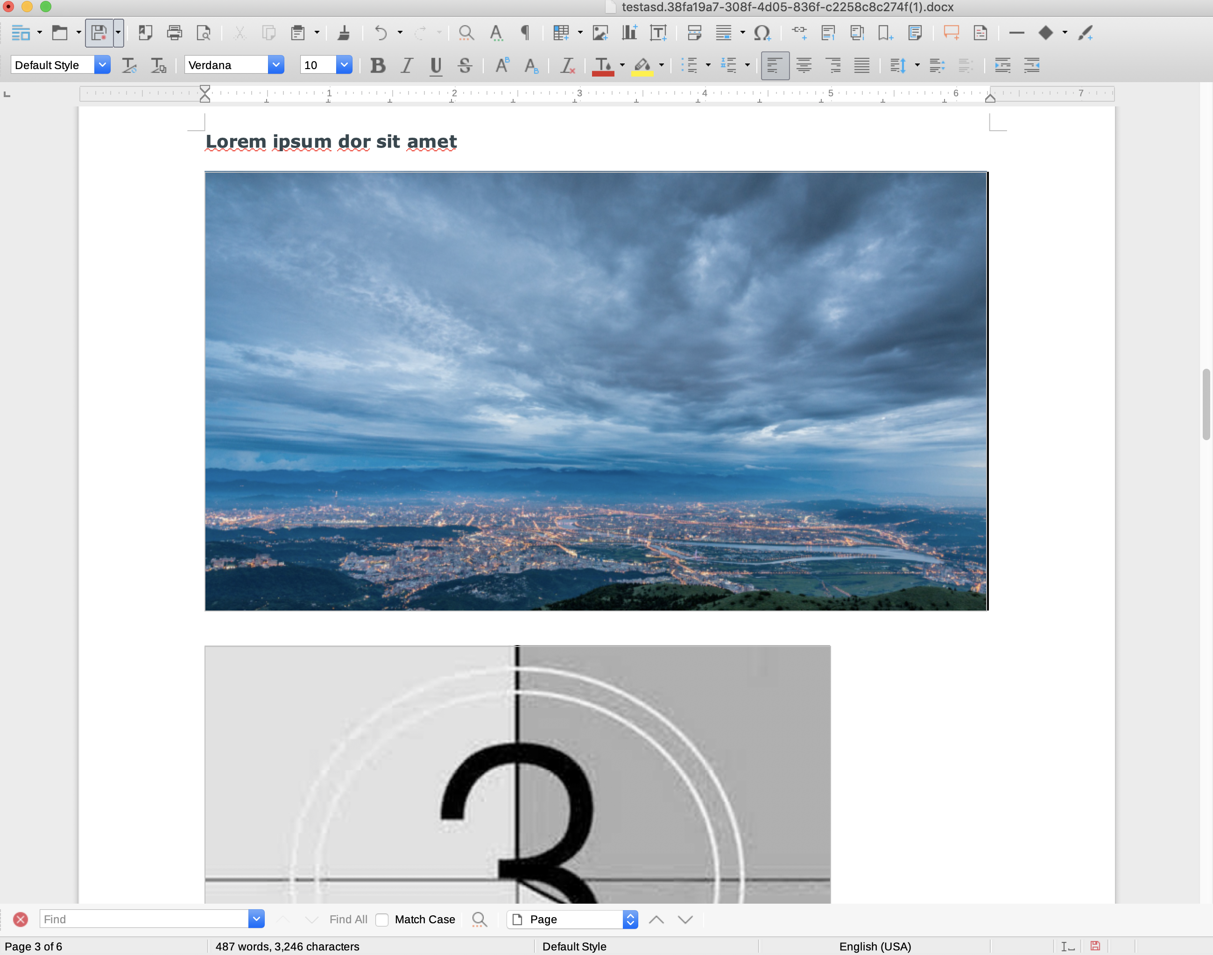
Task: Open Find and Replace from Find bar
Action: pos(480,920)
